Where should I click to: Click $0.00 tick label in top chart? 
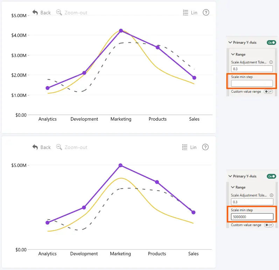(x=21, y=115)
